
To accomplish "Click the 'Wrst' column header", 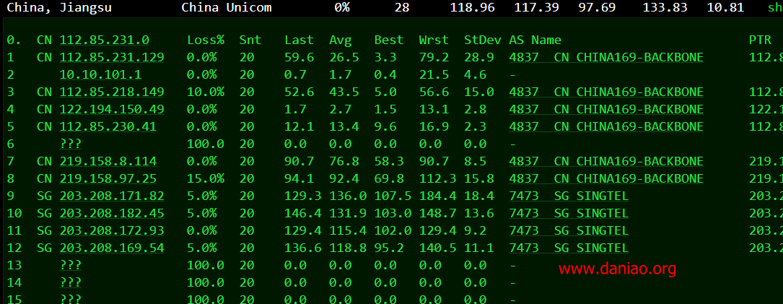I will [x=434, y=40].
